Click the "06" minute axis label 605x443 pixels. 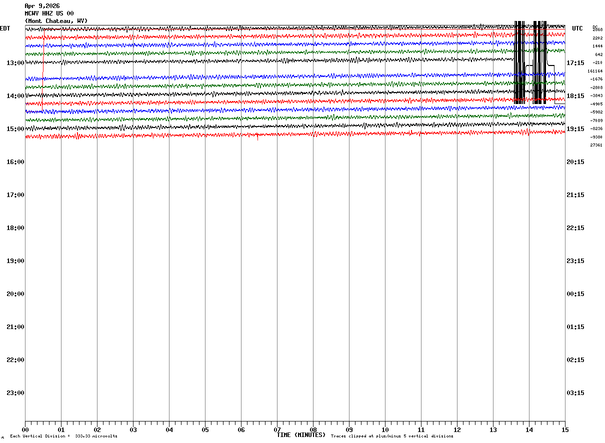coord(241,430)
